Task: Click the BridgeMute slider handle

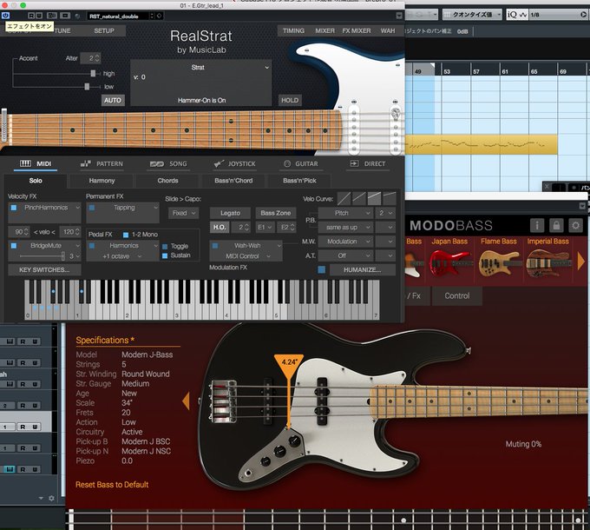Action: point(62,256)
